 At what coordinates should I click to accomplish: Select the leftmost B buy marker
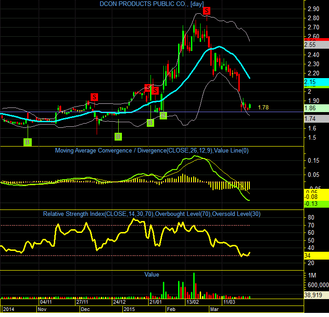pyautogui.click(x=28, y=142)
